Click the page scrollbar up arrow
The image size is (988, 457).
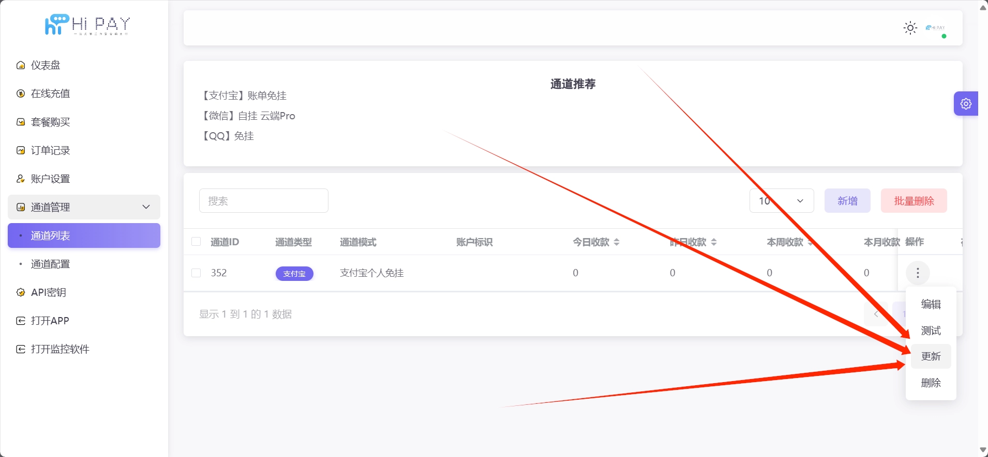(983, 7)
